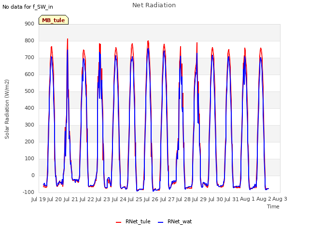Click the 100 y-axis tick label
This screenshot has height=231, width=309.
(29, 159)
